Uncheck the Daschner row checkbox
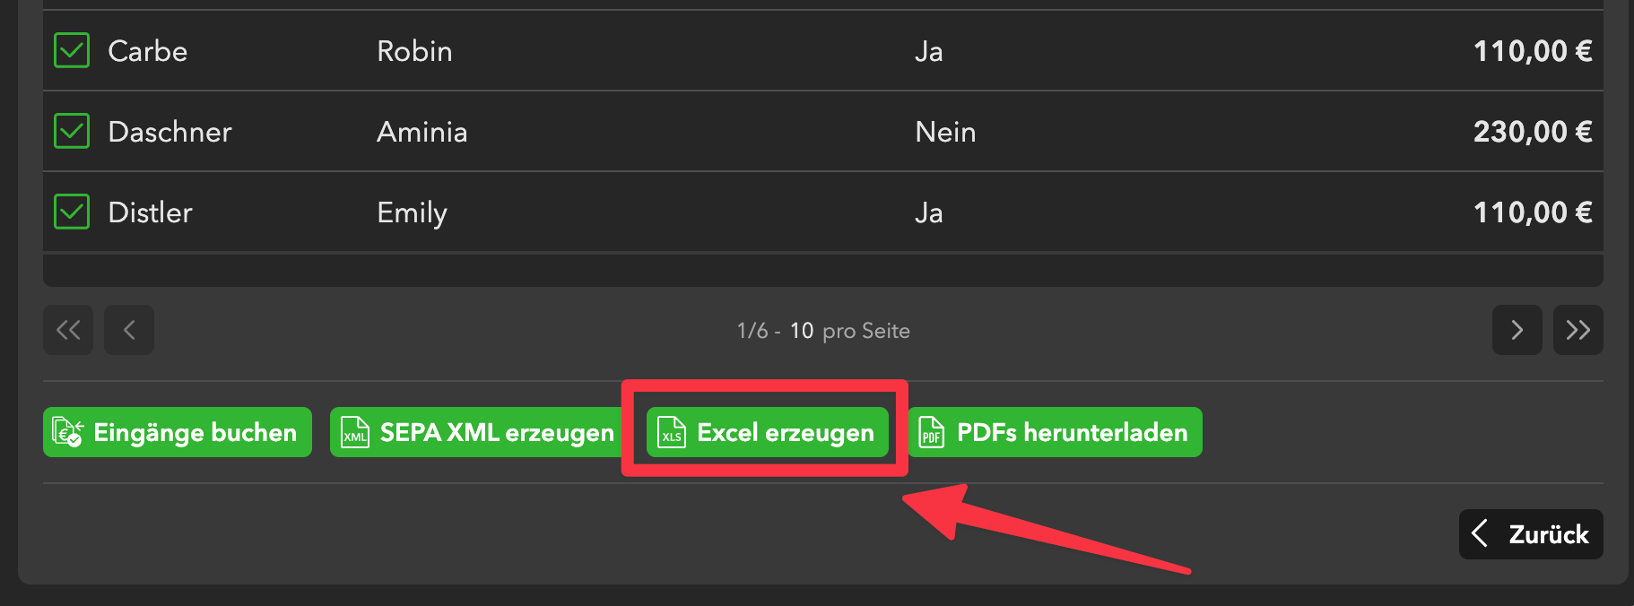 click(x=72, y=132)
